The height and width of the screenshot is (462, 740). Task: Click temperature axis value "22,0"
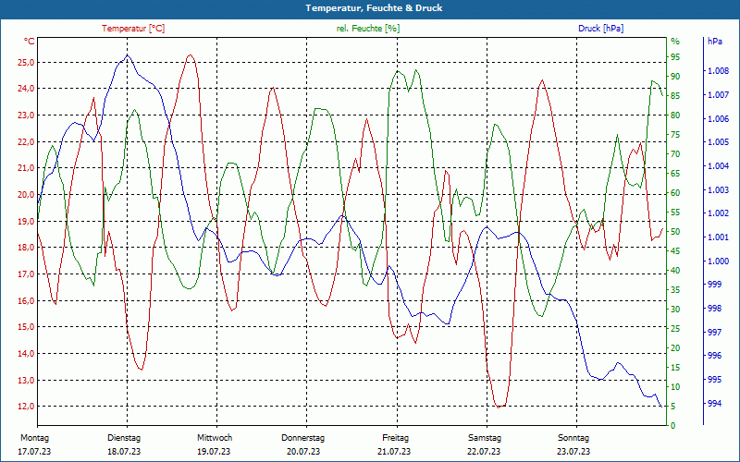tap(26, 142)
